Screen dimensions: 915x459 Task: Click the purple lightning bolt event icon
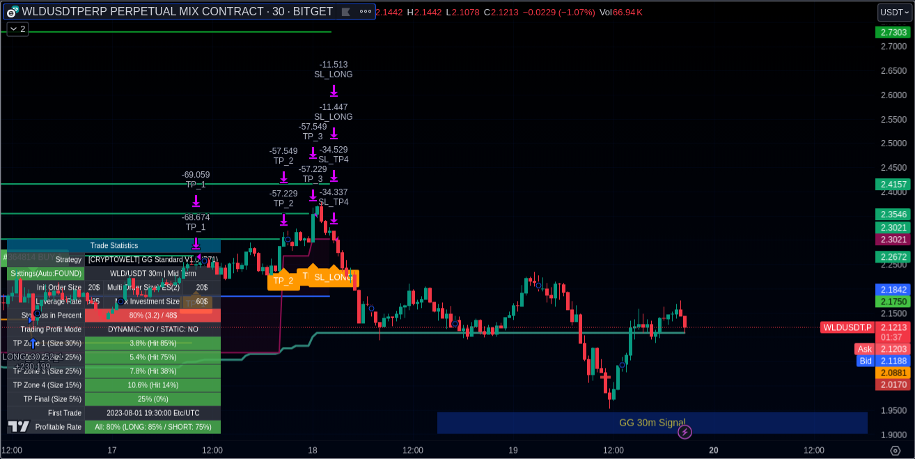[x=685, y=433]
